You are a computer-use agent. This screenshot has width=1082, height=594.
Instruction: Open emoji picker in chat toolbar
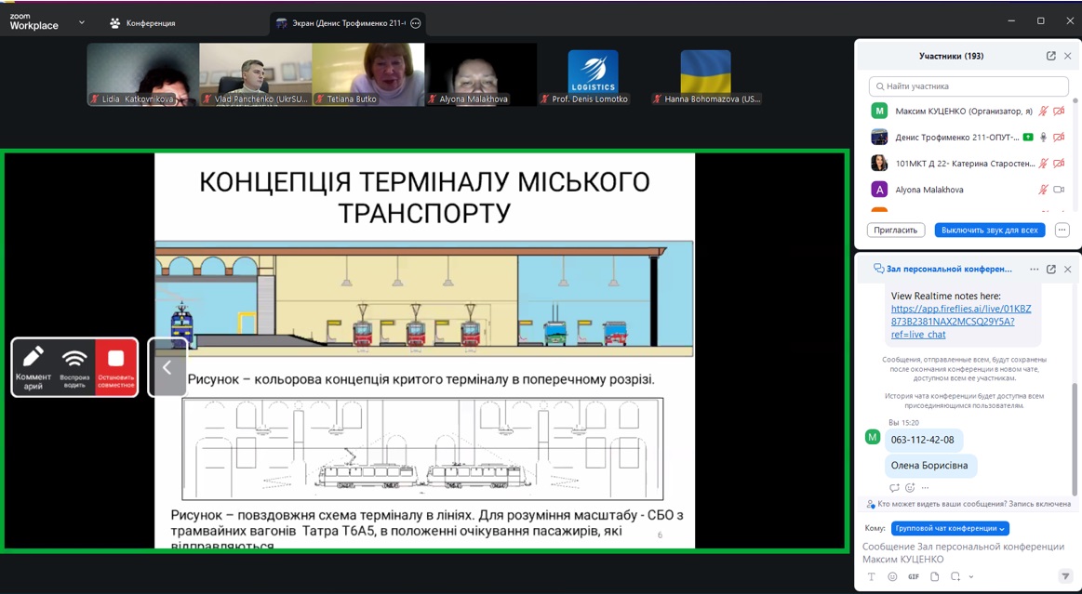[x=892, y=576]
